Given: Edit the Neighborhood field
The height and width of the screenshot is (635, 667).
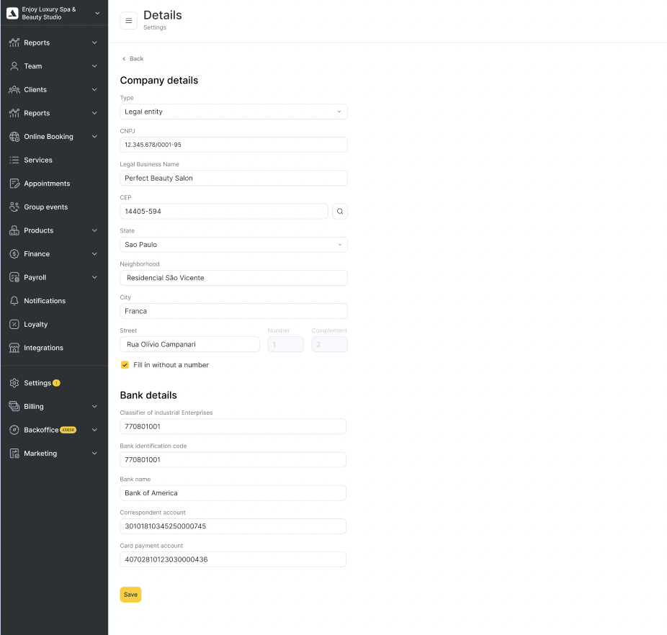Looking at the screenshot, I should coord(233,278).
